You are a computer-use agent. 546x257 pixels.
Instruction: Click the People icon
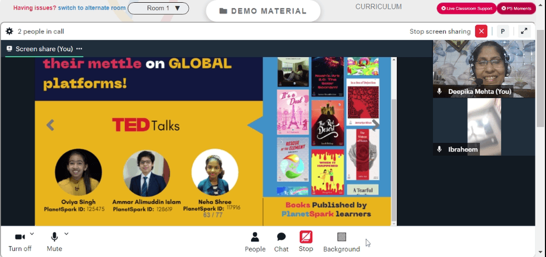[x=255, y=237]
